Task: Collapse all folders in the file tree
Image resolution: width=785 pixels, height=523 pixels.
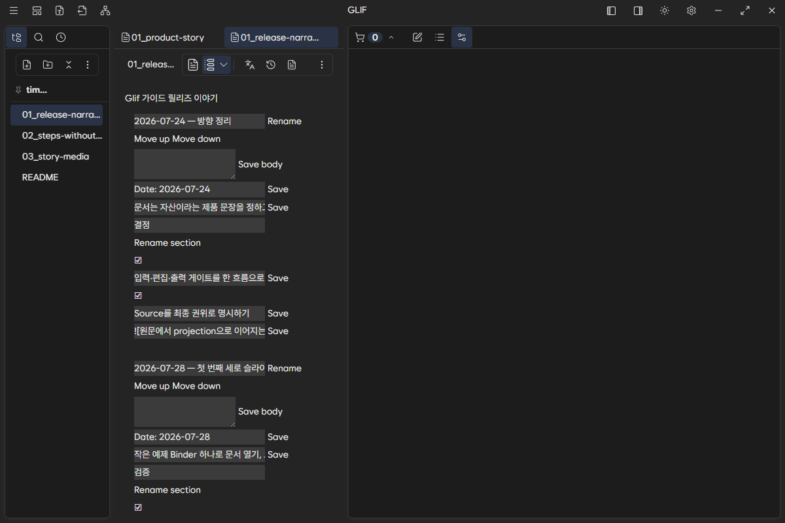Action: (68, 65)
